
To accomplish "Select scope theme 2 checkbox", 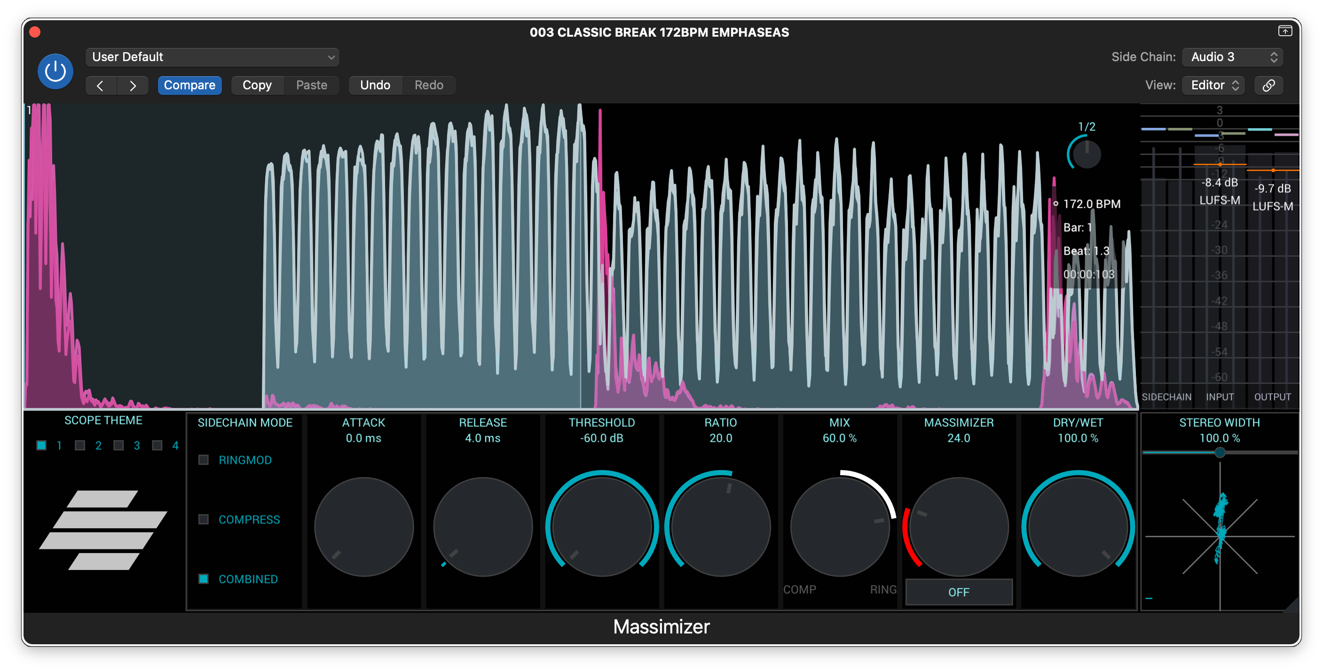I will point(80,445).
